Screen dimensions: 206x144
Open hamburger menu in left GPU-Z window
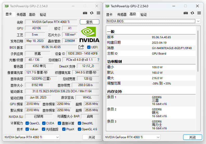click(x=98, y=13)
